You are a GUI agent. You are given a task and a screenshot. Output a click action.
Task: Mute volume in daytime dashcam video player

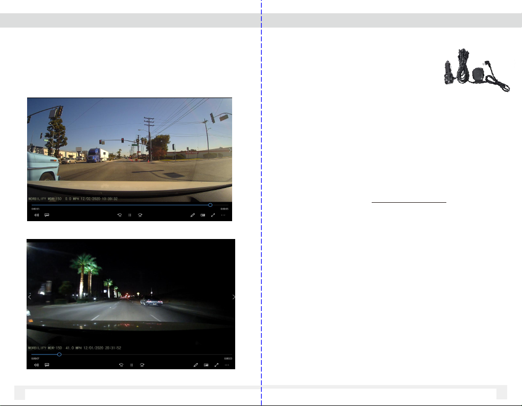[37, 215]
